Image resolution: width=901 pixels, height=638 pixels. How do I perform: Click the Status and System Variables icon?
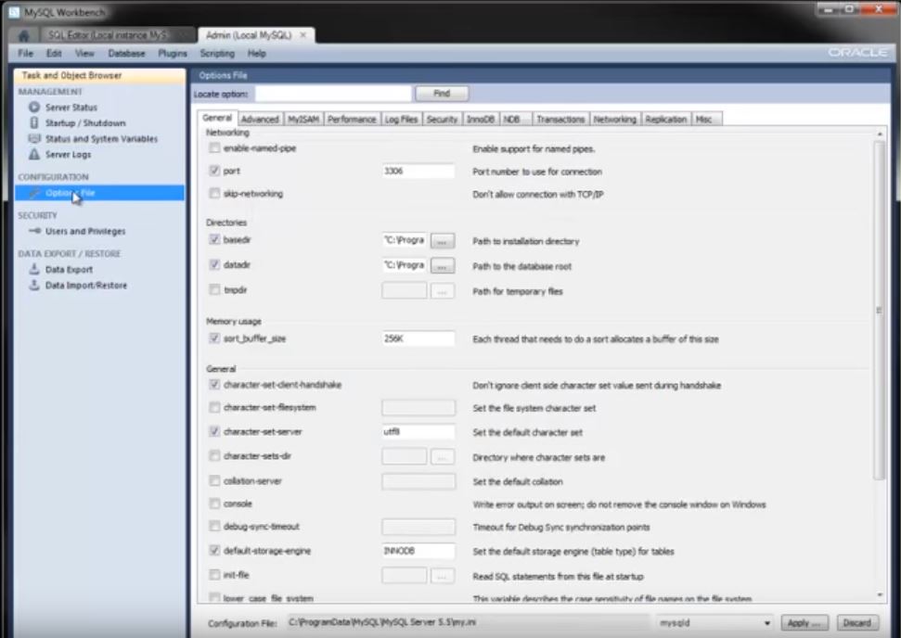point(34,138)
